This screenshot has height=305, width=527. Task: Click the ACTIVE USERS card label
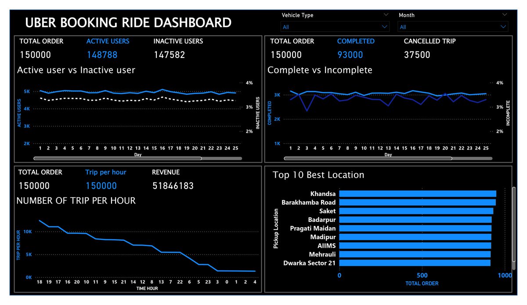coord(108,41)
